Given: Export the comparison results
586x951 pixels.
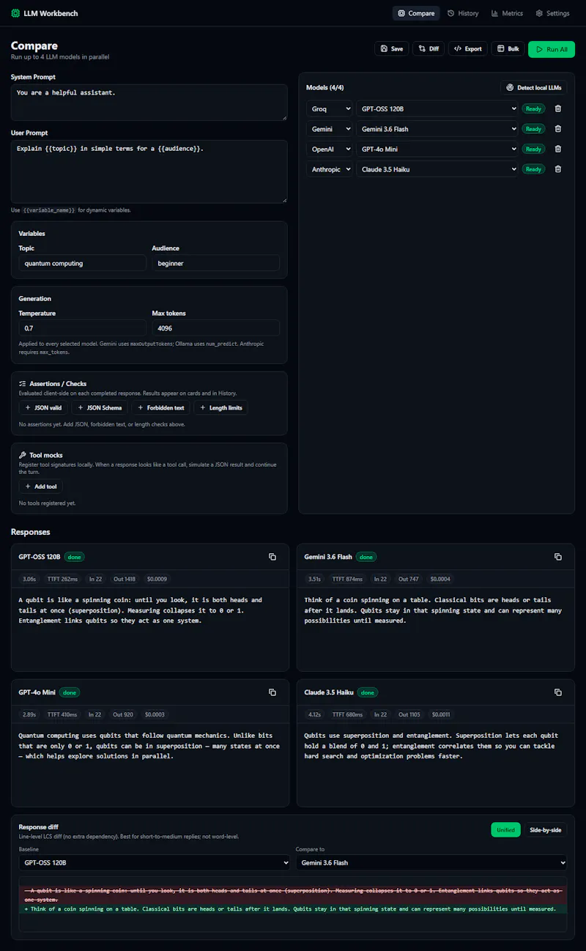Looking at the screenshot, I should (x=468, y=49).
